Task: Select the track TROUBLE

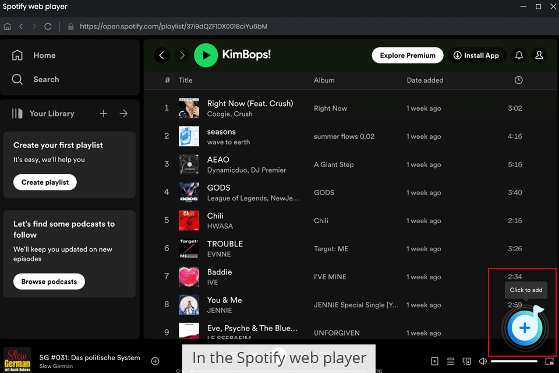Action: click(225, 244)
